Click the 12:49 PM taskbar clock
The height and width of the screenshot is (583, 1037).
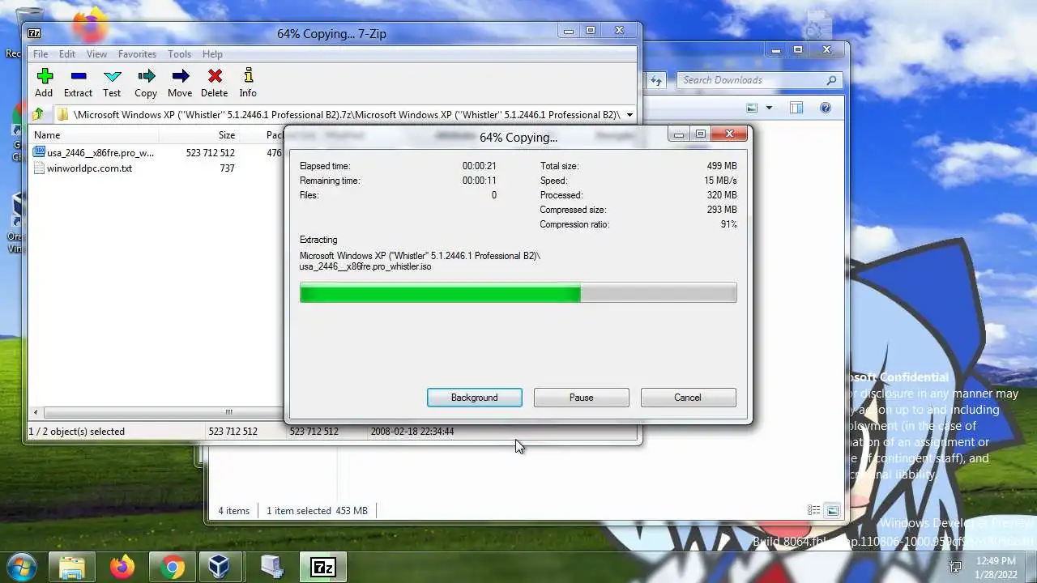[996, 560]
